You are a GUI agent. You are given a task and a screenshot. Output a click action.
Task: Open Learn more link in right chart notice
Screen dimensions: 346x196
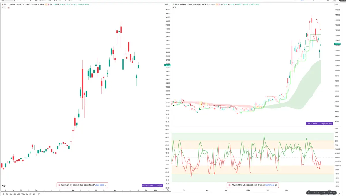[x=270, y=185]
